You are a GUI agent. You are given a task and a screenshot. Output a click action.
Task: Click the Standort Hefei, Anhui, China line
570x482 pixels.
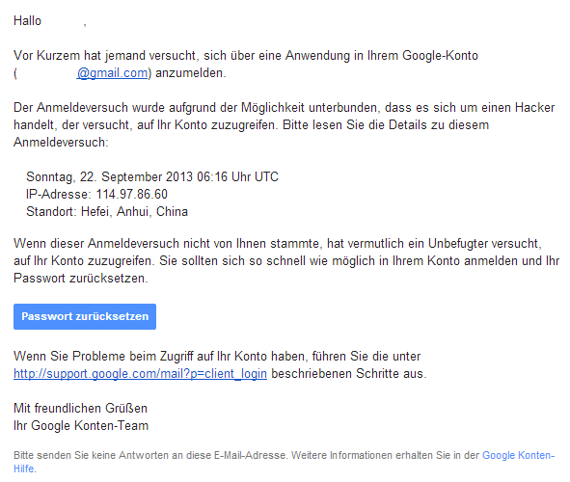pos(107,211)
